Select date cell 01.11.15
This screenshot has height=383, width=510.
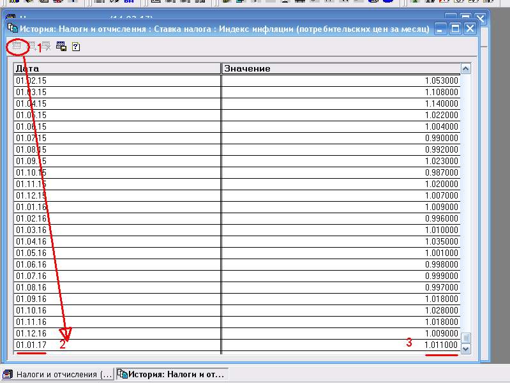coord(117,184)
